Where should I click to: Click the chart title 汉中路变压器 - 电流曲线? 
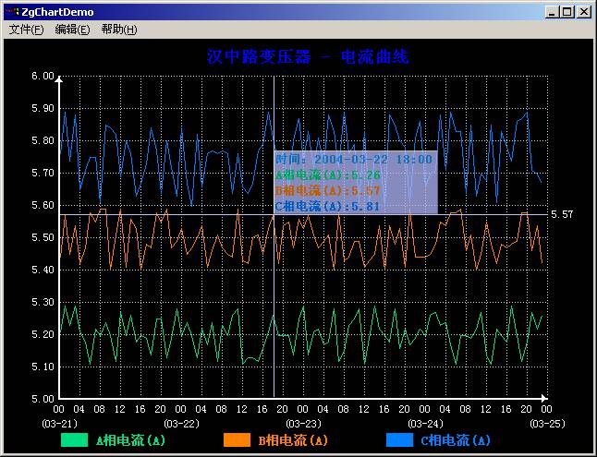coord(308,57)
